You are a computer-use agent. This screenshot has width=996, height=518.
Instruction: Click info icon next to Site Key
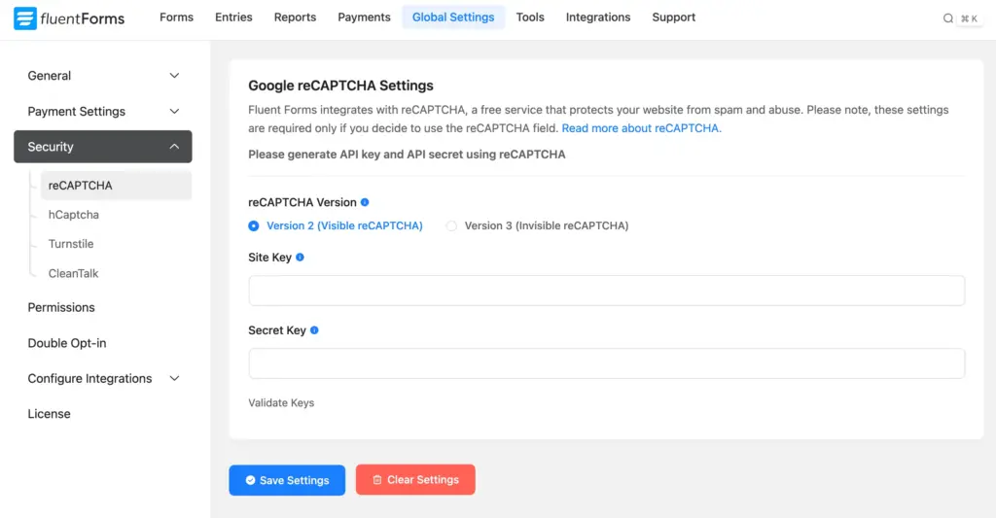coord(300,258)
